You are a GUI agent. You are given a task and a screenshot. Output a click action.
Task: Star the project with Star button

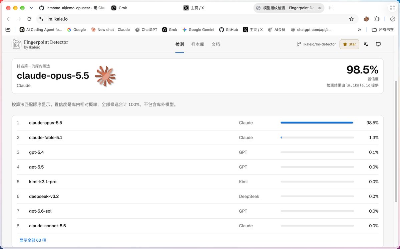click(349, 44)
